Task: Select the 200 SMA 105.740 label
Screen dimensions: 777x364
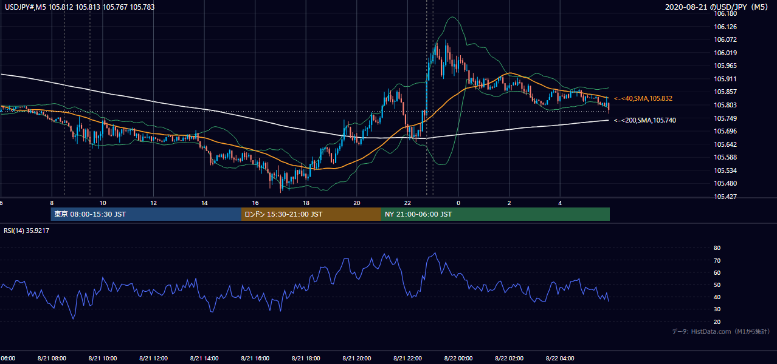Action: point(644,120)
